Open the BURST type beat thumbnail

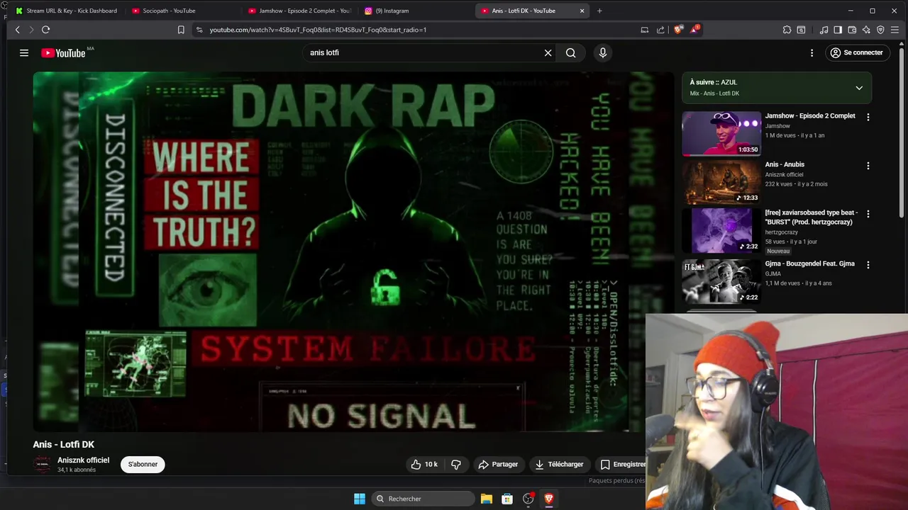(x=721, y=230)
